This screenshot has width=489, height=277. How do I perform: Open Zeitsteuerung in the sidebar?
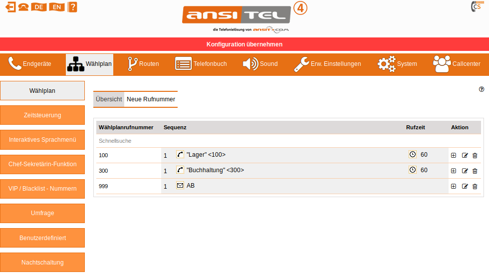point(42,115)
